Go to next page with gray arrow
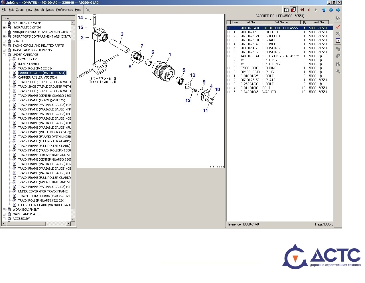Viewport: 365px width, 283px height. point(316,10)
